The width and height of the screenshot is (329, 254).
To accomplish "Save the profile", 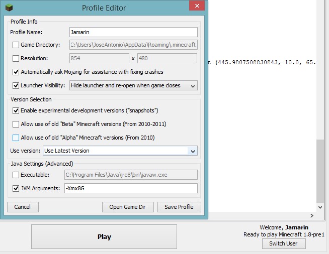I will [x=179, y=207].
